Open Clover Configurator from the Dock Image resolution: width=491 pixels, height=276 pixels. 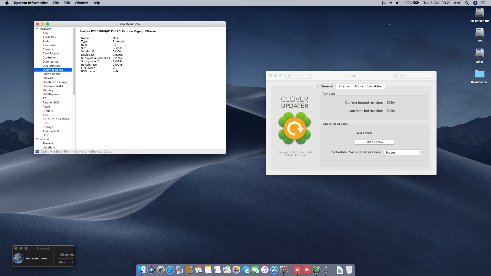316,270
